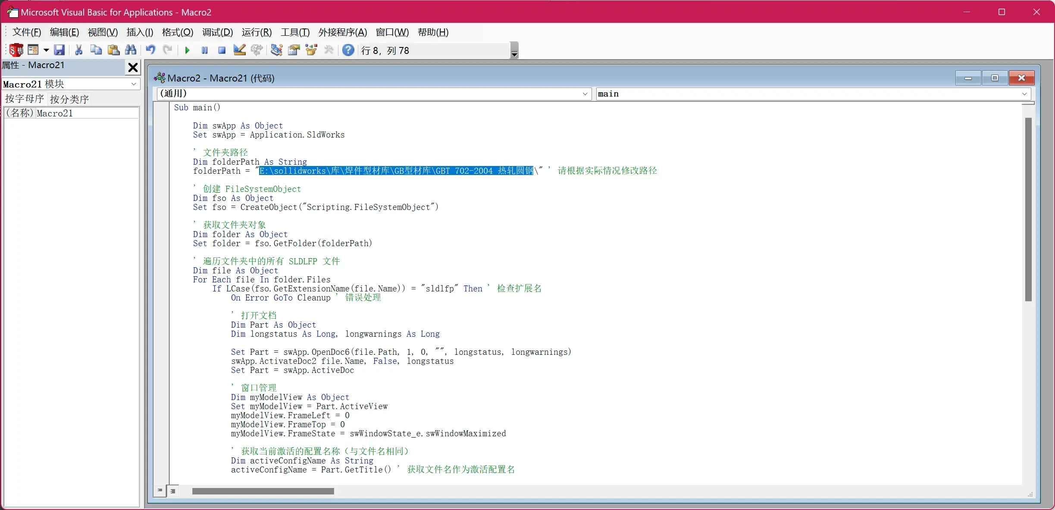This screenshot has height=510, width=1055.
Task: Switch to Procedure View button at bottom-left
Action: (x=160, y=491)
